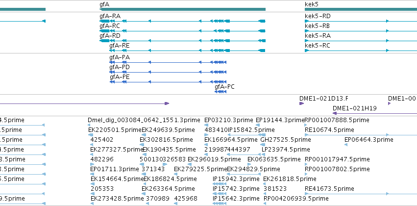Open the gfA-RA transcript

(110, 16)
